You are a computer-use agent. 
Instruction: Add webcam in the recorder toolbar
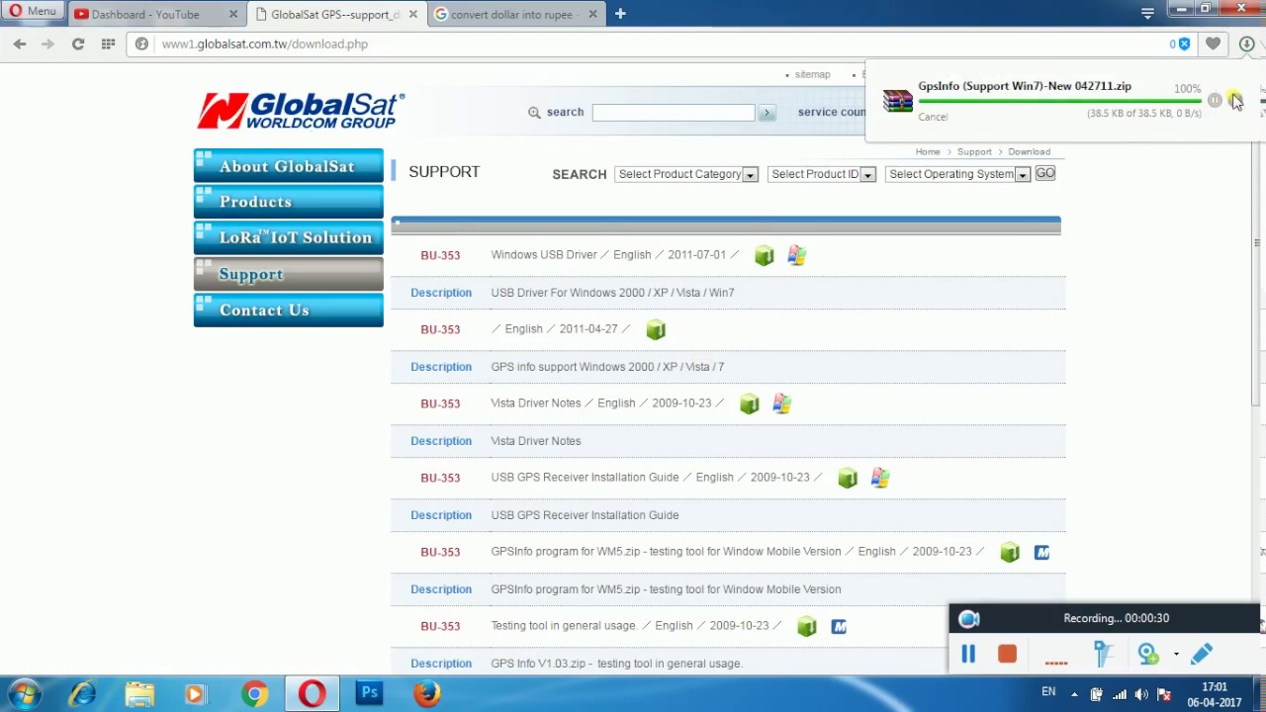click(1147, 654)
